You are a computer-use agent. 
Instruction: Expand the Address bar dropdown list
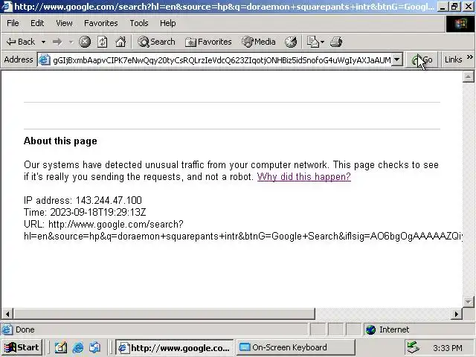click(396, 59)
